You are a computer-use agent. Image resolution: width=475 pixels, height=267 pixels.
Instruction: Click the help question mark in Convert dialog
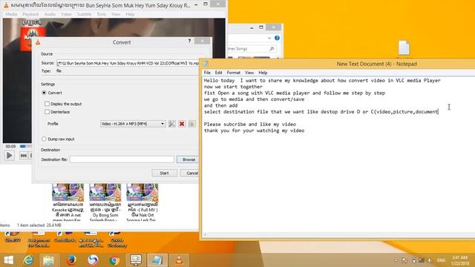point(189,41)
